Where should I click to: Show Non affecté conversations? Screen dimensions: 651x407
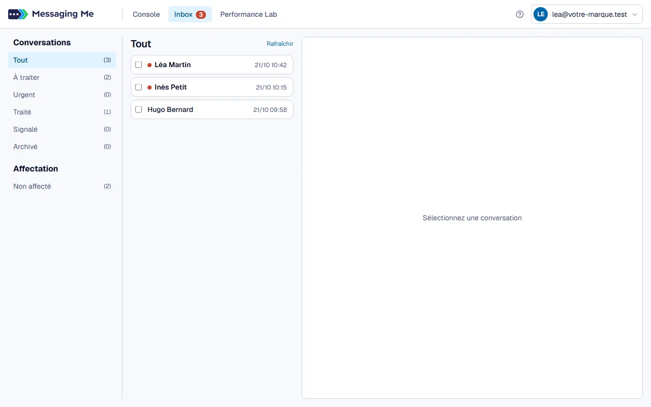[62, 186]
